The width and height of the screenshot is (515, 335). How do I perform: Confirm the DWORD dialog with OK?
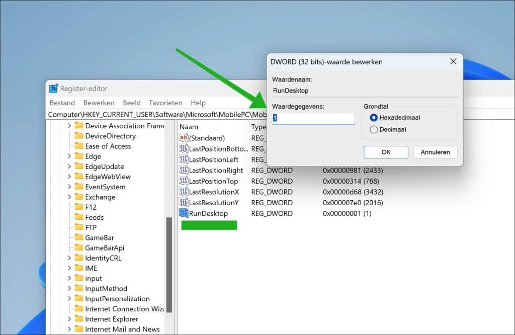[x=386, y=152]
